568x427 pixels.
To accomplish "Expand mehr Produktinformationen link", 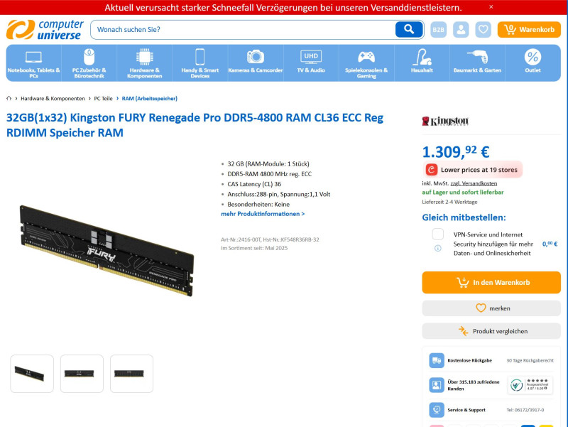I will tap(263, 214).
